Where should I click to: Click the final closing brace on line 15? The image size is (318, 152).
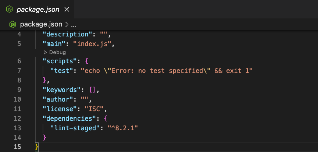point(37,147)
